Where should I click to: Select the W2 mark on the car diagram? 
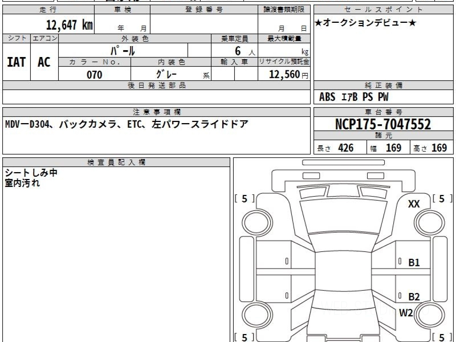(406, 313)
